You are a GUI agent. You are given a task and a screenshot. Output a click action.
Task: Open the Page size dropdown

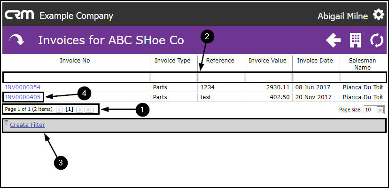pos(380,110)
